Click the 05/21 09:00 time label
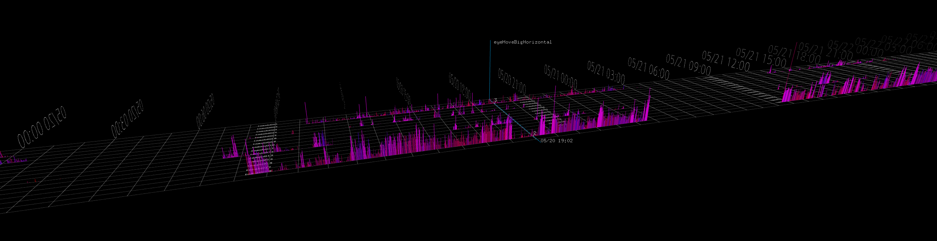This screenshot has height=241, width=937. pyautogui.click(x=688, y=65)
